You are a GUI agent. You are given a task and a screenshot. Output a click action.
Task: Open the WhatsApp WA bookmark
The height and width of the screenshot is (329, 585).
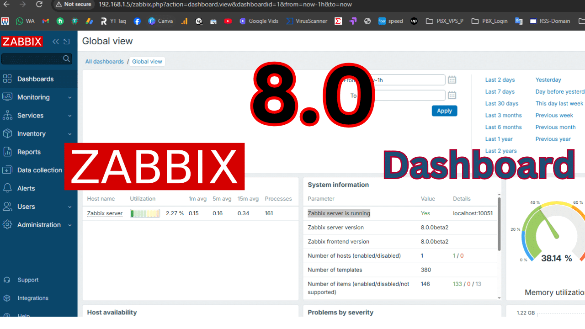point(25,21)
